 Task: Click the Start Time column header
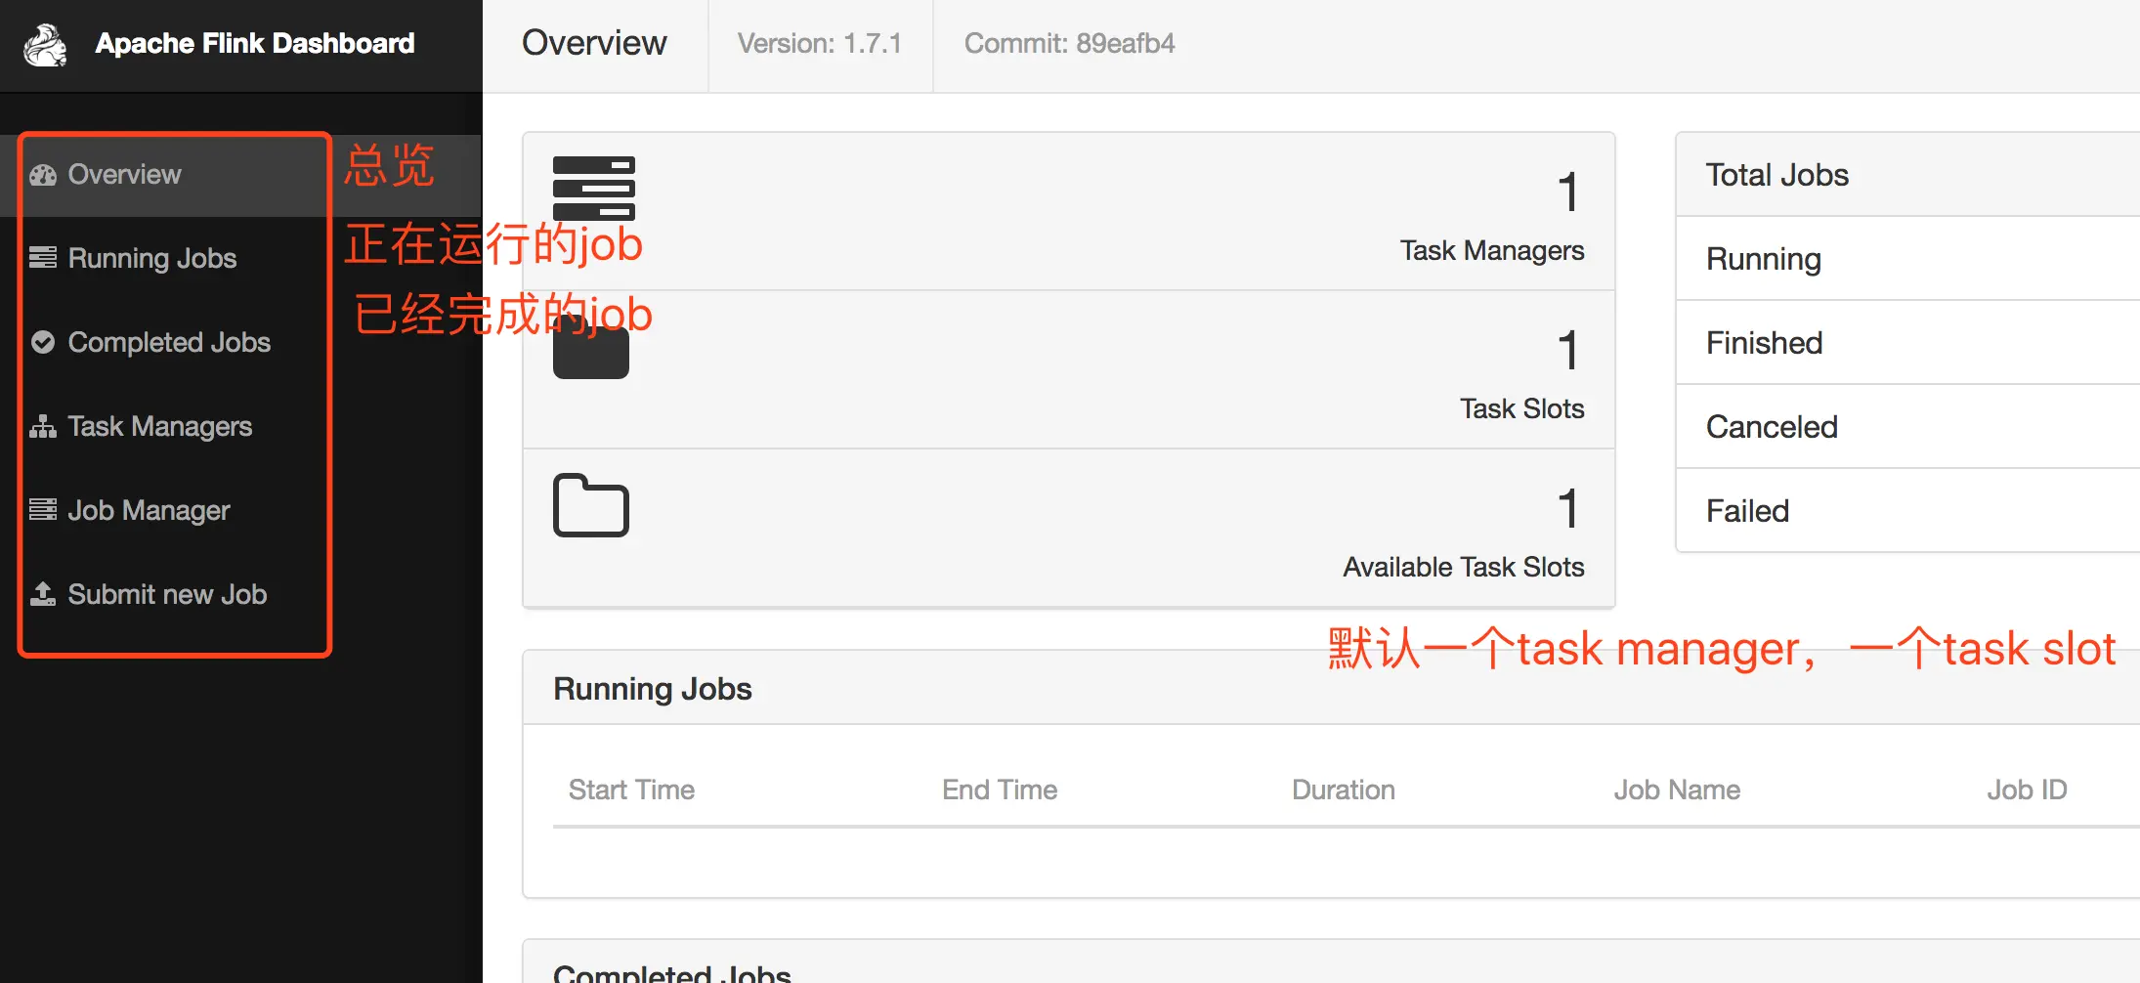(631, 790)
